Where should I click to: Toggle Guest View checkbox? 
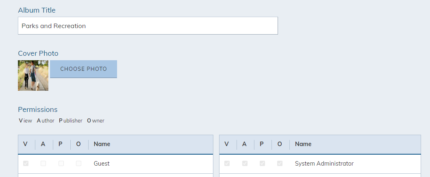26,164
